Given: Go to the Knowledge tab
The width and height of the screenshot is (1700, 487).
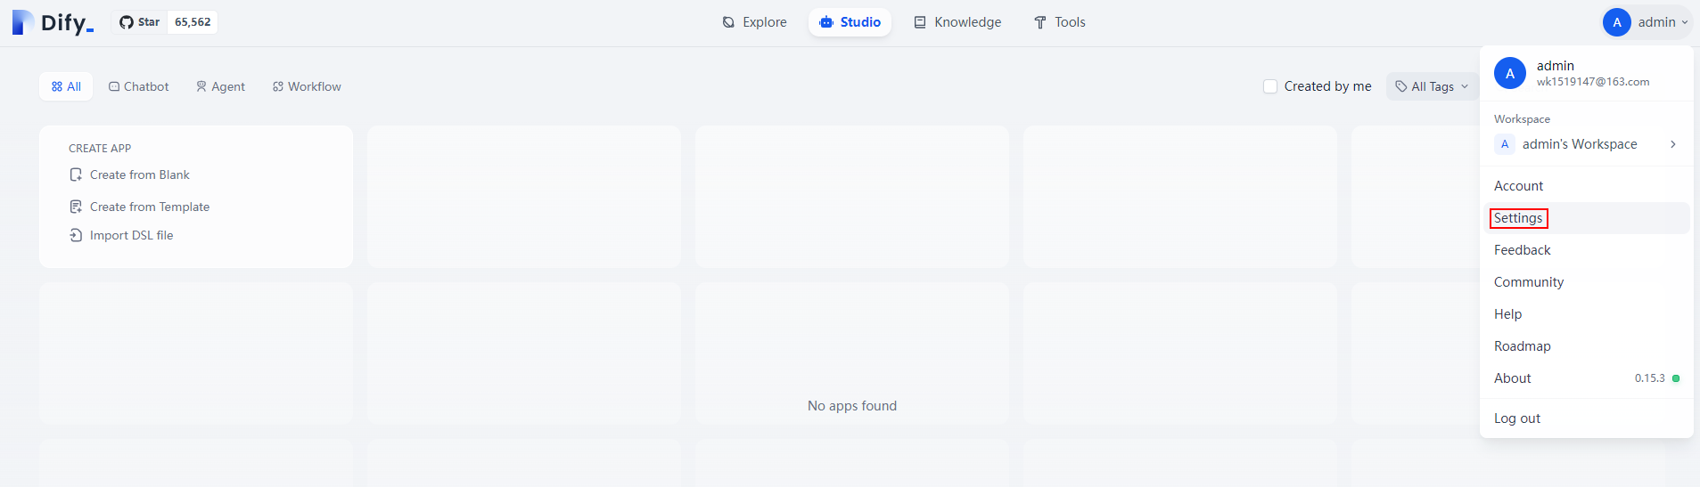Looking at the screenshot, I should (x=957, y=22).
